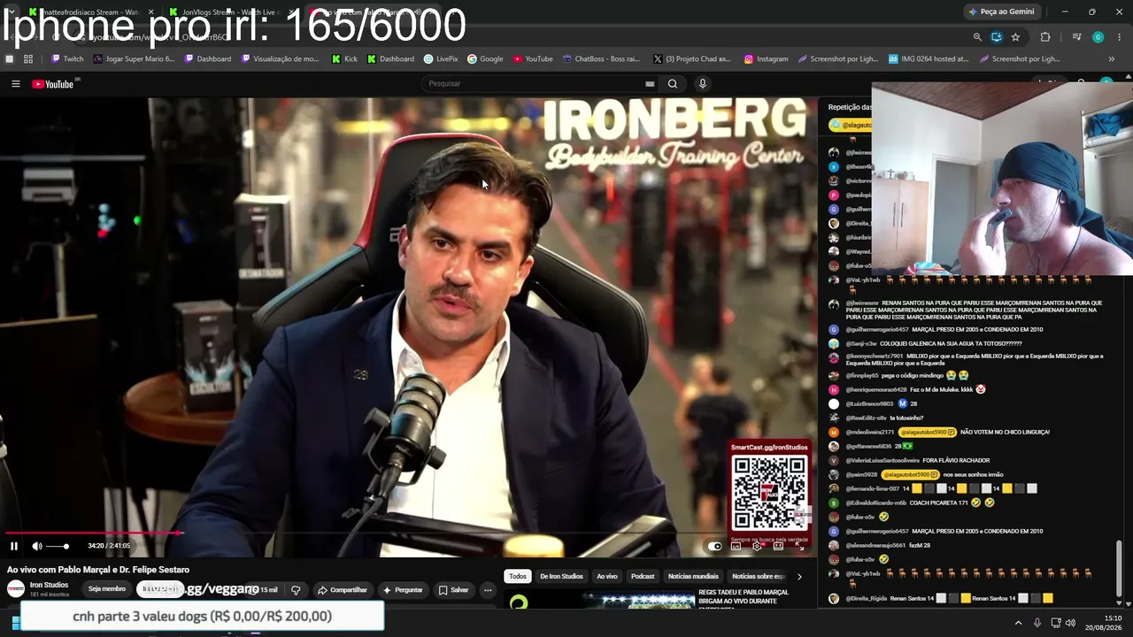Go to the YouTube home logo
1133x637 pixels.
pos(53,84)
